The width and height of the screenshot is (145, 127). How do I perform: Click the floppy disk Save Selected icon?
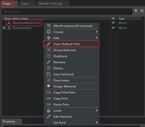coord(49,74)
